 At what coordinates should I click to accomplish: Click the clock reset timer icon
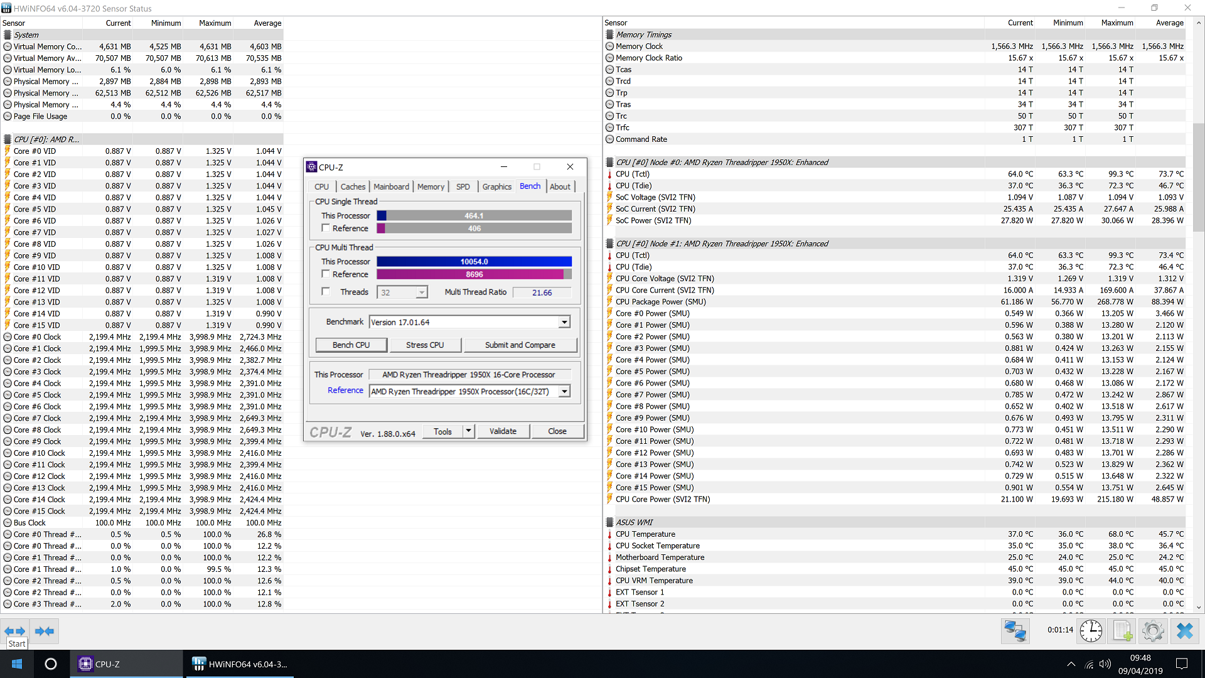(x=1091, y=631)
